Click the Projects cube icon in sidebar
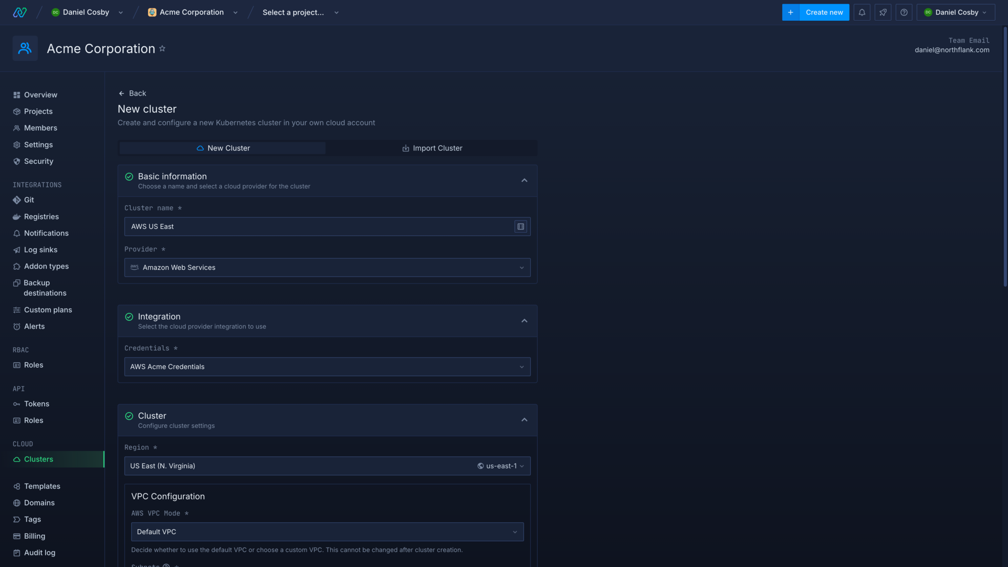Image resolution: width=1008 pixels, height=567 pixels. click(17, 111)
